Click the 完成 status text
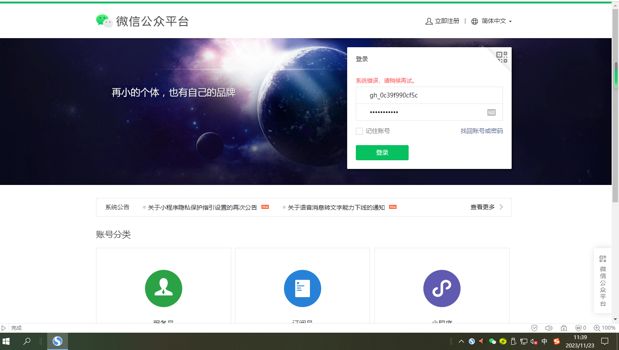This screenshot has height=350, width=619. click(x=16, y=328)
